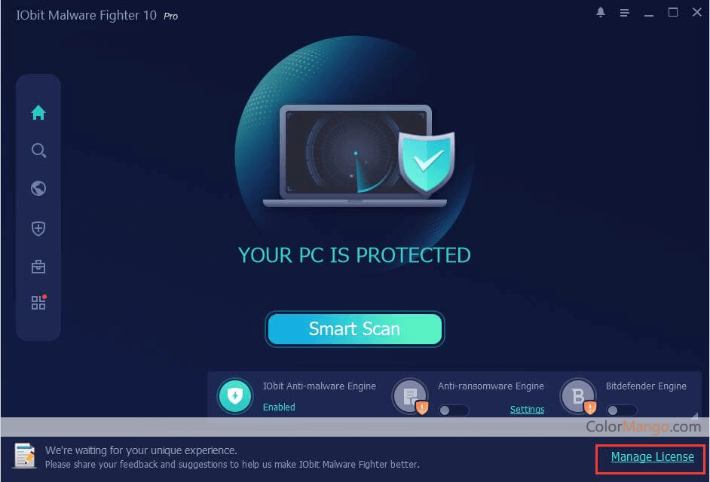This screenshot has height=482, width=710.
Task: Click the Bitdefender Engine B icon
Action: tap(578, 396)
